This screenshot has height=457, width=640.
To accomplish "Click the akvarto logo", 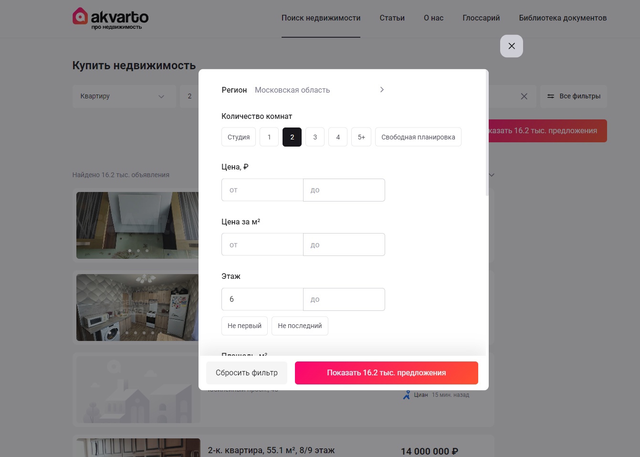I will pos(110,19).
